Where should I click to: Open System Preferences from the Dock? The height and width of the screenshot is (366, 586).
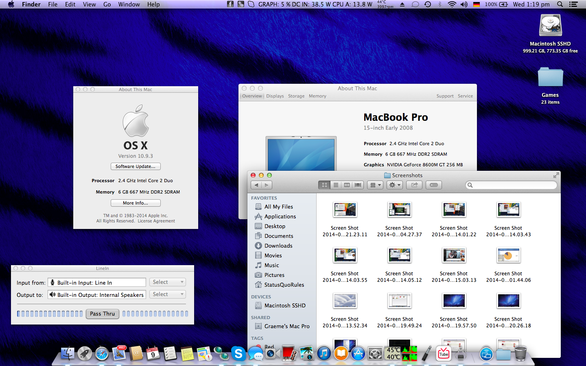(375, 353)
